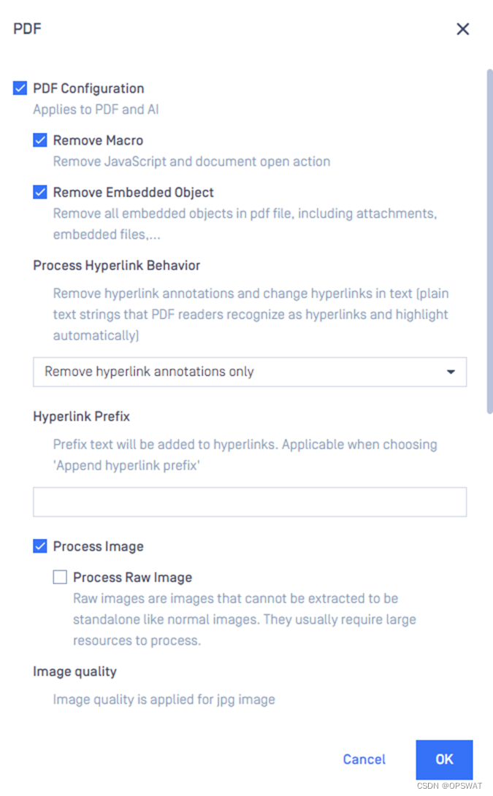The height and width of the screenshot is (796, 493).
Task: Toggle the Remove Macro checkbox
Action: click(x=40, y=140)
